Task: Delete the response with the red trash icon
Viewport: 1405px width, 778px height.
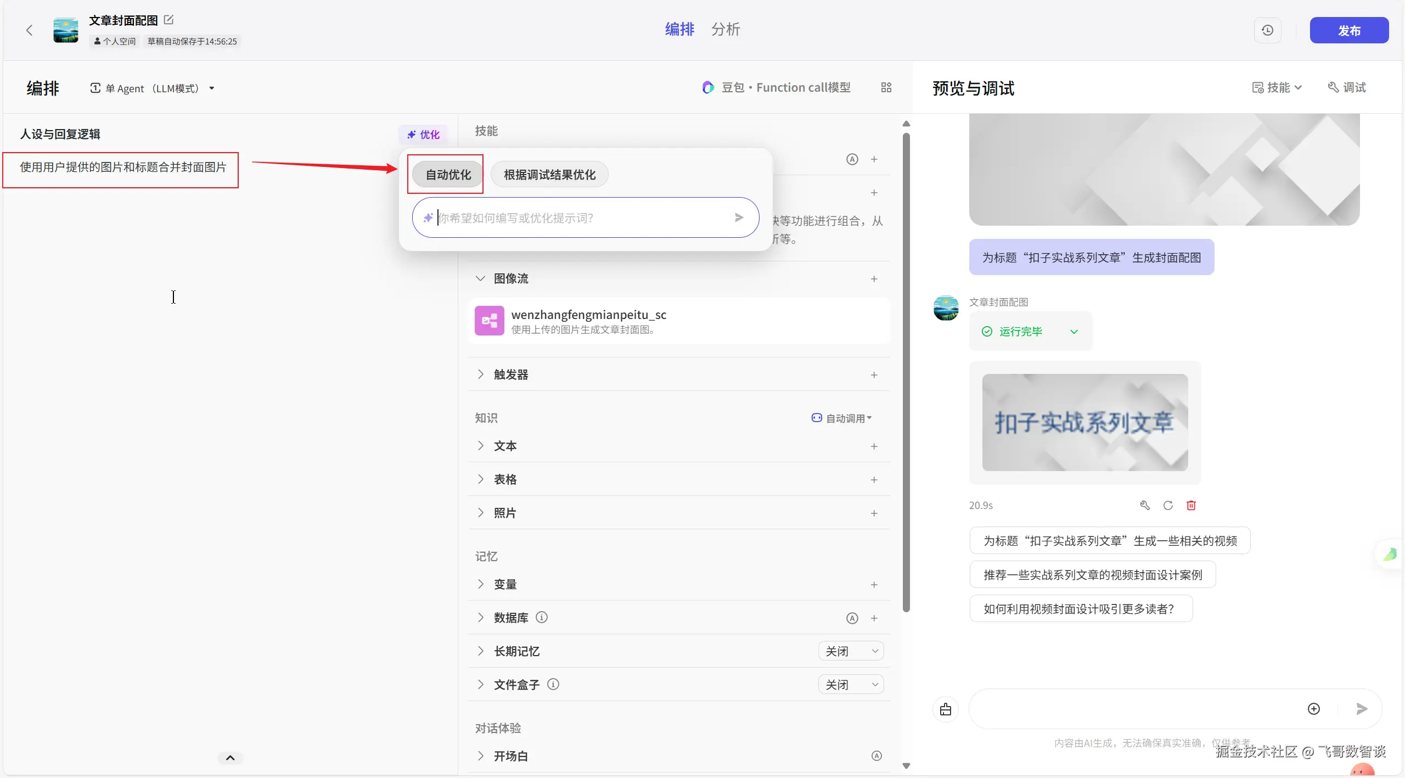Action: [1191, 505]
